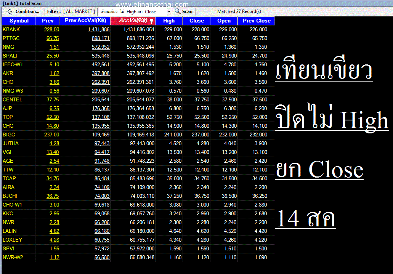
Task: Select the IFEC-W1 symbol
Action: (x=13, y=65)
